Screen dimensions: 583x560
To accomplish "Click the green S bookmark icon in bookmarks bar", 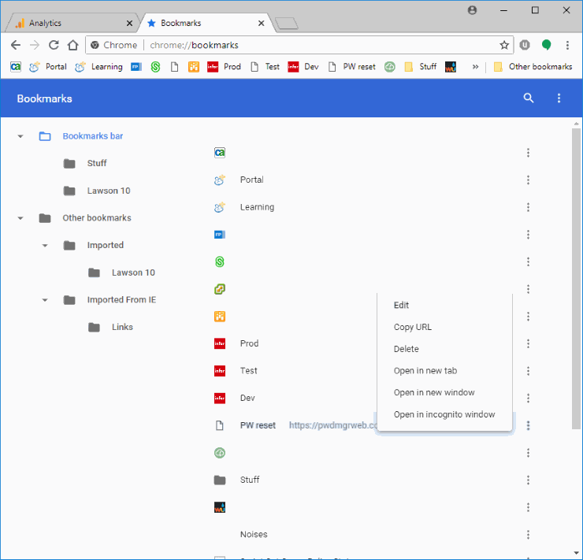I will [x=155, y=67].
